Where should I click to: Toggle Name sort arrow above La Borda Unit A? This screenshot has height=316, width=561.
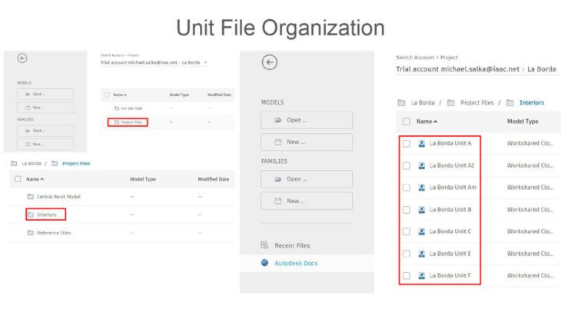436,121
